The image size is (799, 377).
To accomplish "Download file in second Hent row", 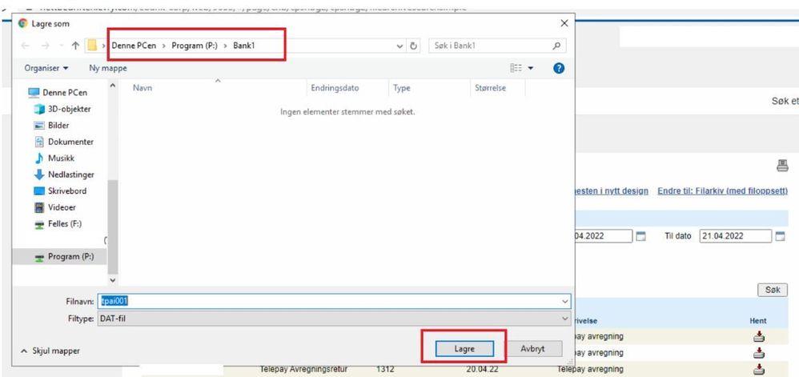I will pos(759,352).
